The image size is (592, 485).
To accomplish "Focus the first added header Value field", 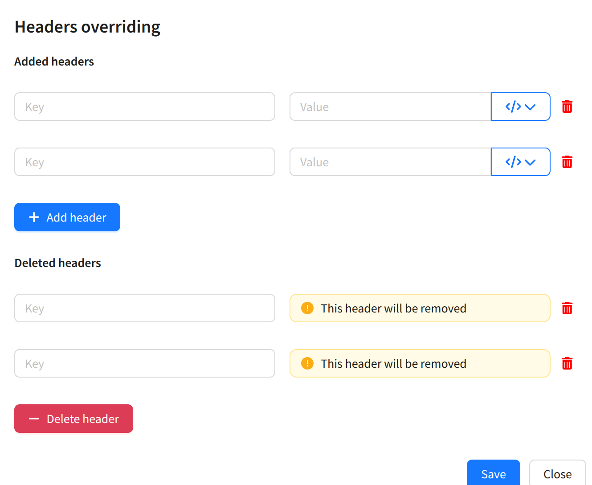I will point(390,107).
